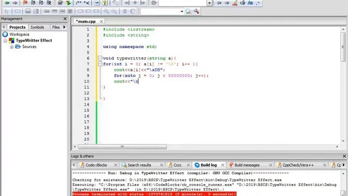Close the Search results tab
348x196 pixels.
tap(161, 165)
